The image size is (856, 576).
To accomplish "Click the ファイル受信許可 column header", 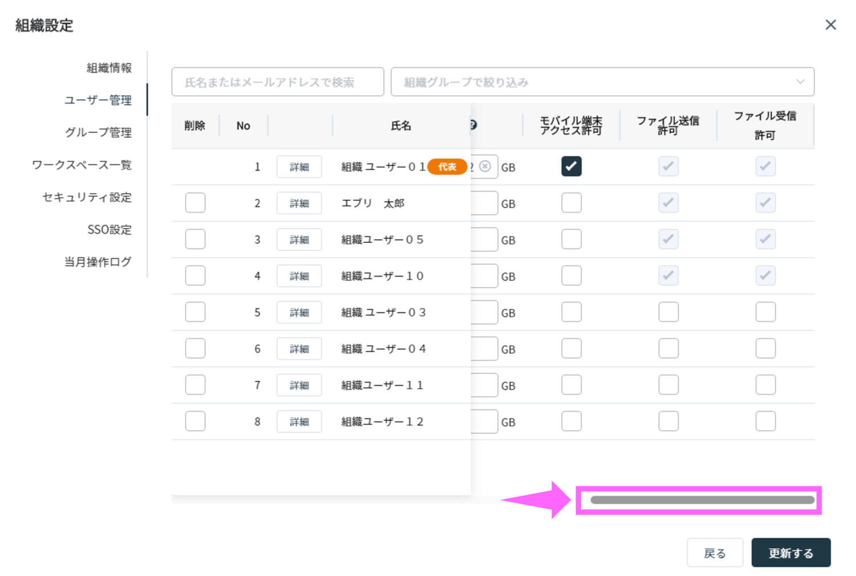I will click(x=765, y=126).
